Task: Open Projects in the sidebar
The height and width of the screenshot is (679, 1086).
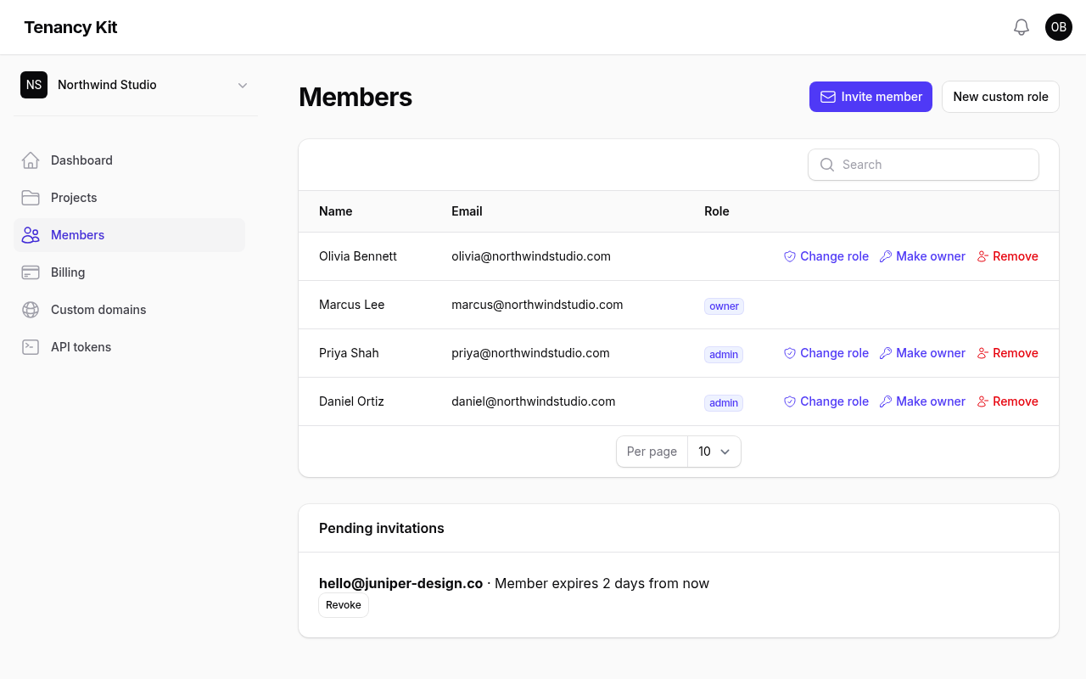Action: click(x=129, y=198)
